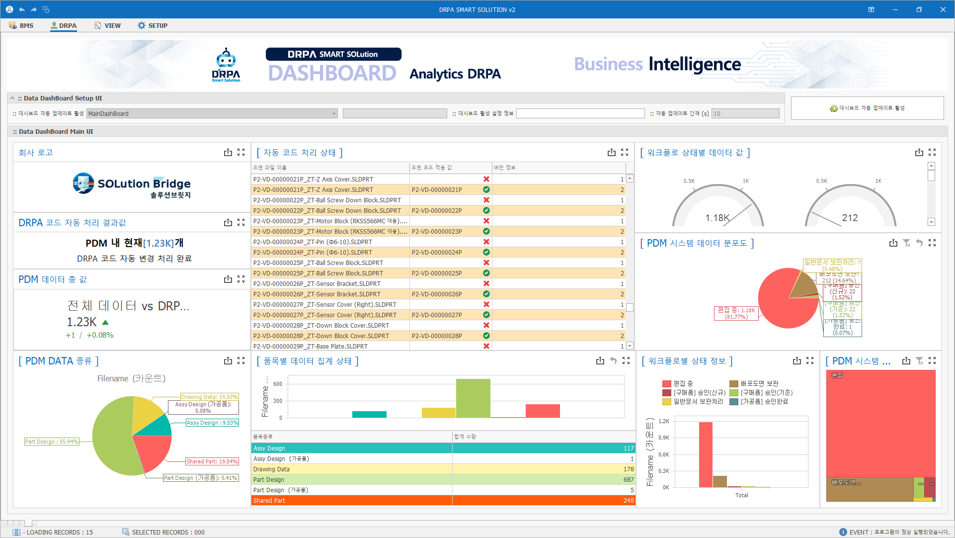Viewport: 955px width, 538px height.
Task: Maximize the PDM 시스템 treemap panel
Action: coord(932,361)
